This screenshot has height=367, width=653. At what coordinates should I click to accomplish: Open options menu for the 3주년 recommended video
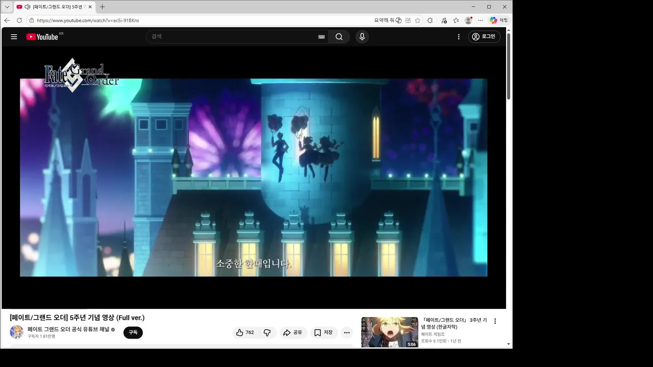pos(495,321)
